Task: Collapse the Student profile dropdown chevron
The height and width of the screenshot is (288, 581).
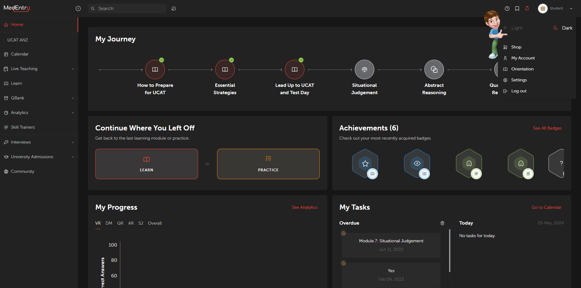Action: click(571, 9)
